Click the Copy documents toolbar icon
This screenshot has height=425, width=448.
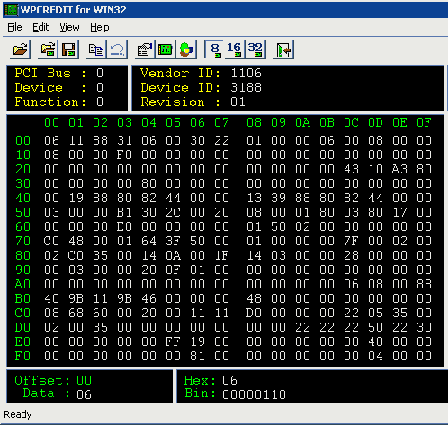pos(96,49)
